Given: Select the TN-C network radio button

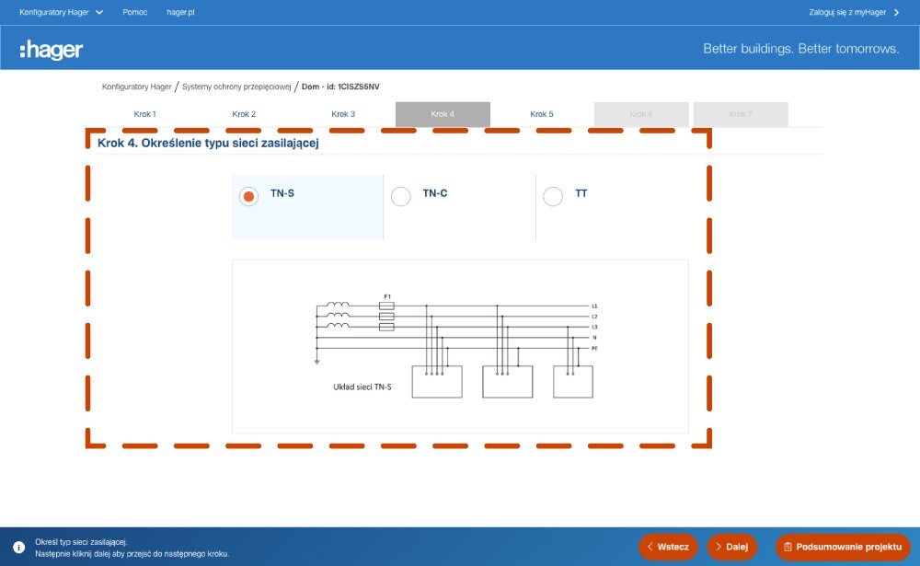Looking at the screenshot, I should [401, 196].
